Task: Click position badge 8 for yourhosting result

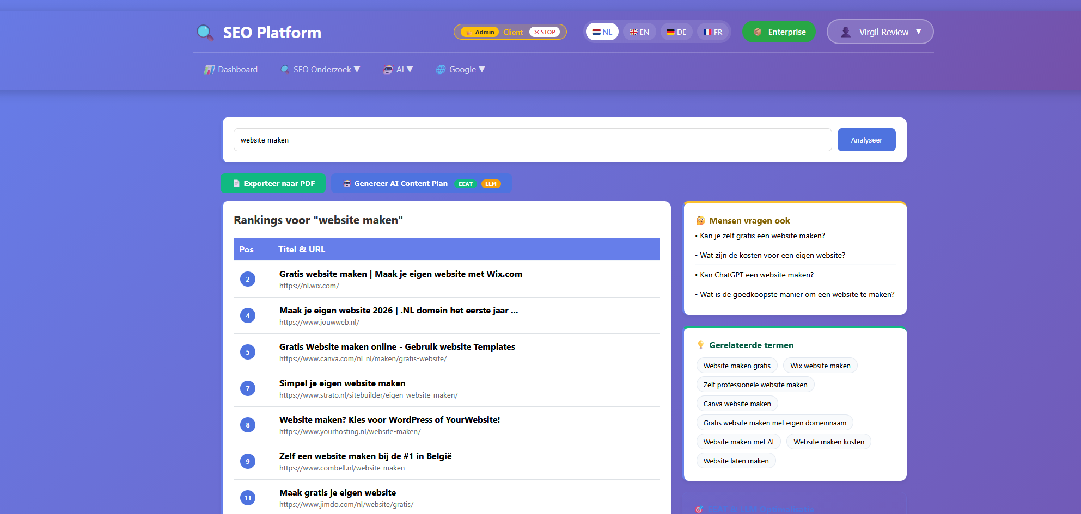Action: pyautogui.click(x=248, y=425)
